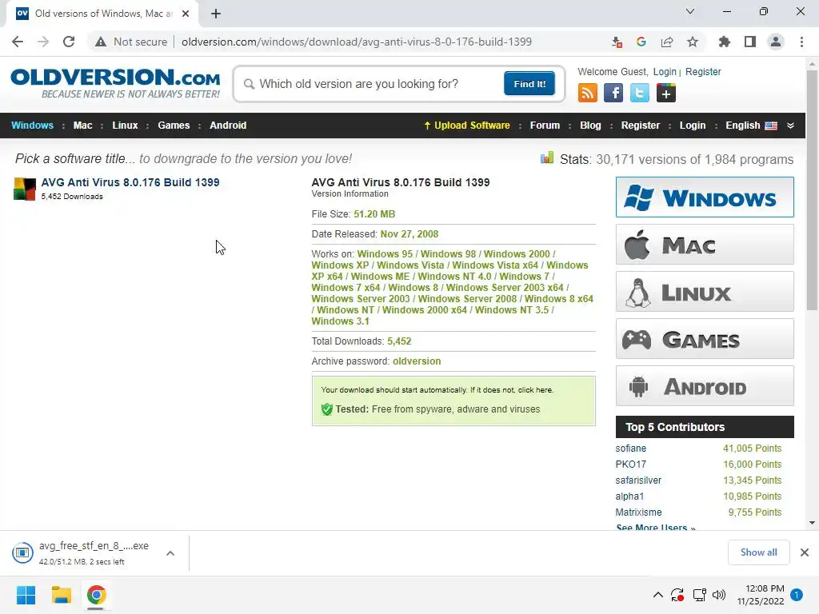Viewport: 819px width, 614px height.
Task: Click the network icon in system tray
Action: point(699,595)
